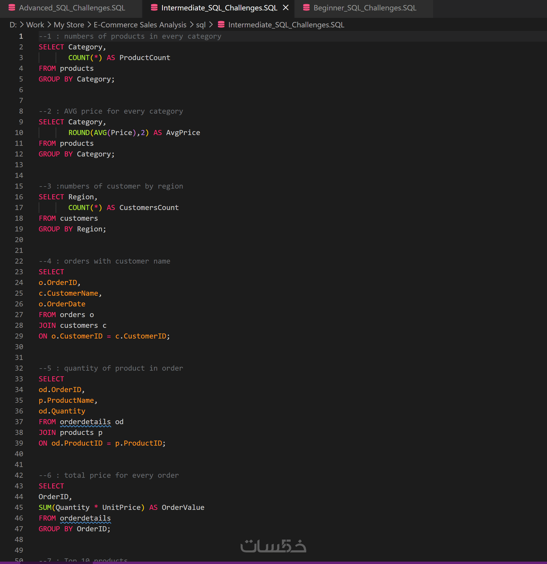This screenshot has height=564, width=547.
Task: Click line number 47 in the gutter
Action: click(19, 529)
